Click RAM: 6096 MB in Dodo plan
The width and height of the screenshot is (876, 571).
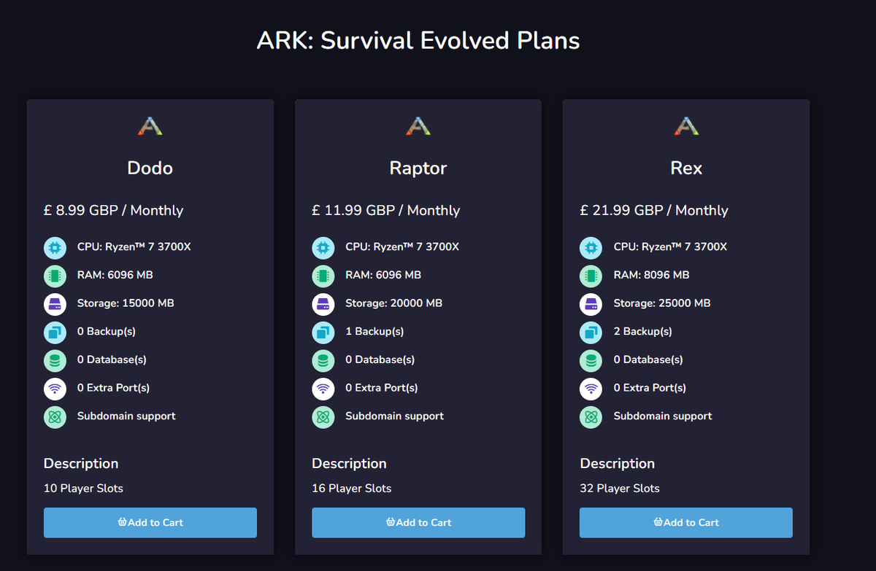[115, 275]
